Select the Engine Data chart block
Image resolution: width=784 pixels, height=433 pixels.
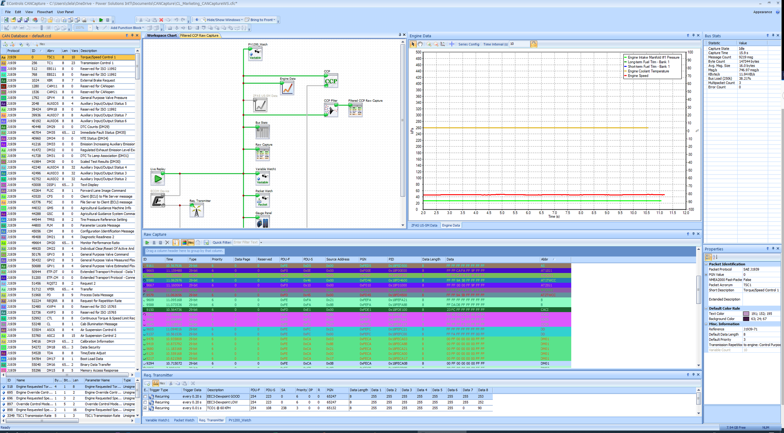tap(287, 88)
